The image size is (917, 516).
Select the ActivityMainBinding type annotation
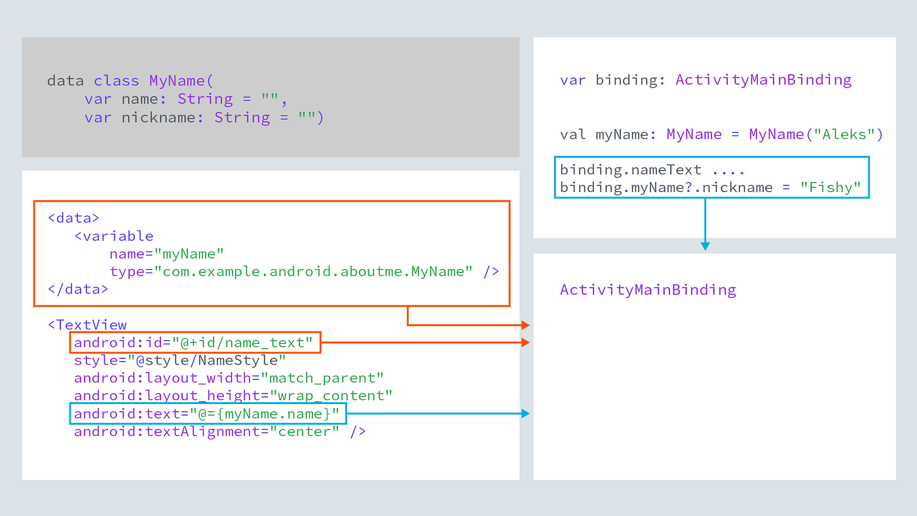coord(764,79)
